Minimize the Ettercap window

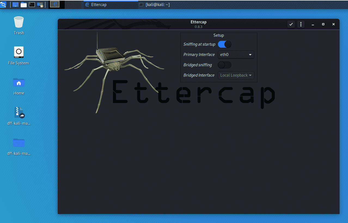(313, 24)
